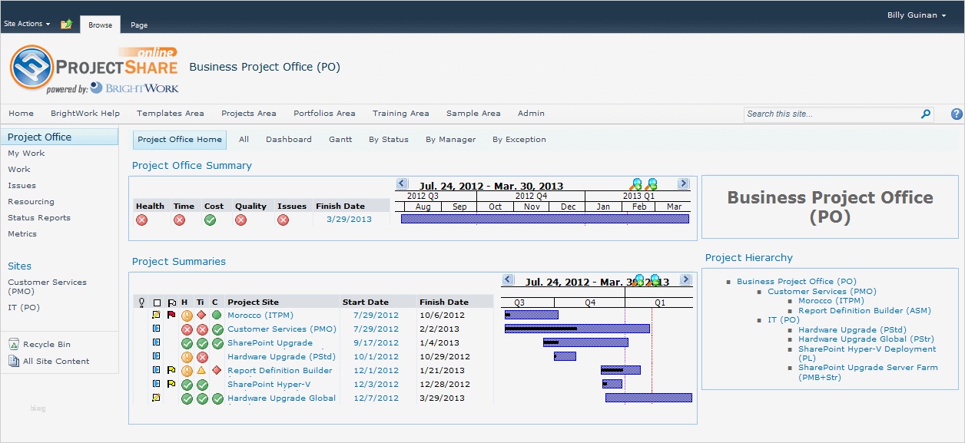Screen dimensions: 965x443
Task: Open the Recycle Bin icon in sidebar
Action: click(14, 345)
